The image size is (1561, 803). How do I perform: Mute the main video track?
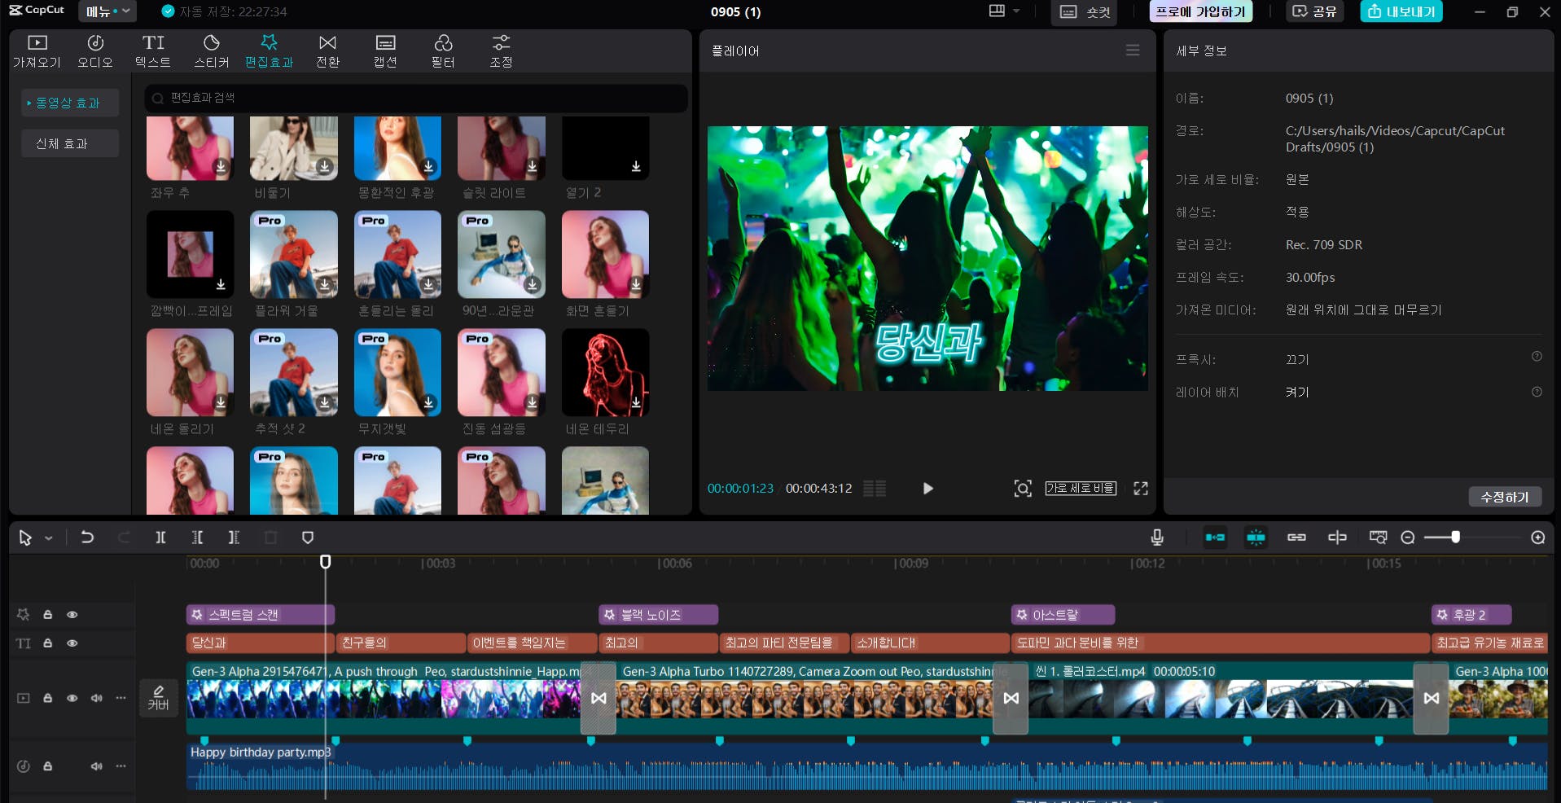tap(97, 698)
